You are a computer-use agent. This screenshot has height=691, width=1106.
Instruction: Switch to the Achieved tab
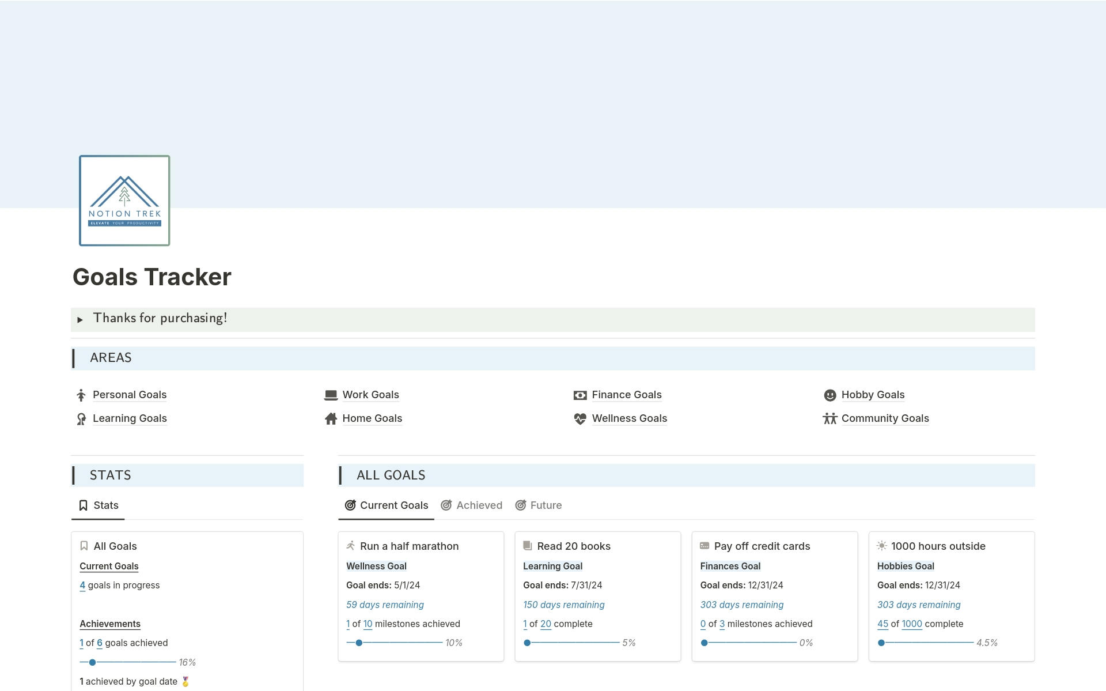[x=472, y=505]
